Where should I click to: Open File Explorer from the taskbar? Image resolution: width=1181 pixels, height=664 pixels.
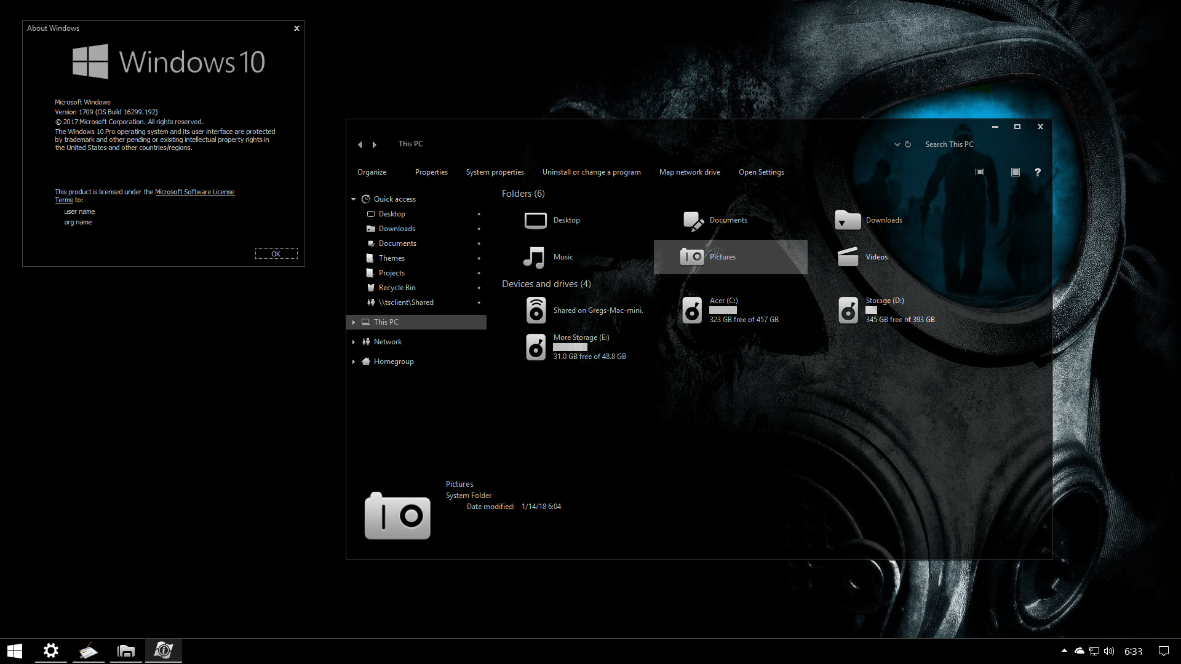tap(125, 650)
